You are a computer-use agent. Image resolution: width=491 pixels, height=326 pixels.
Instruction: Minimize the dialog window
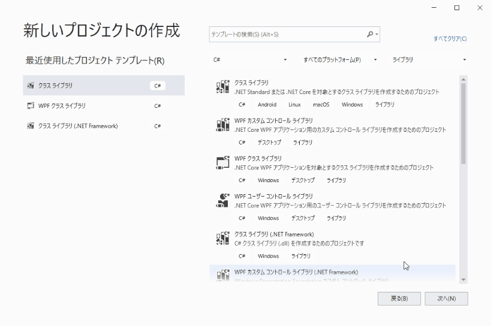(x=434, y=8)
